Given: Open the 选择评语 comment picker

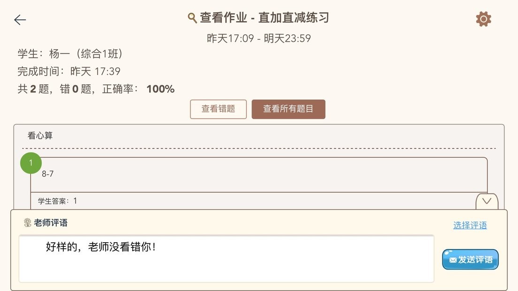Looking at the screenshot, I should [x=469, y=225].
